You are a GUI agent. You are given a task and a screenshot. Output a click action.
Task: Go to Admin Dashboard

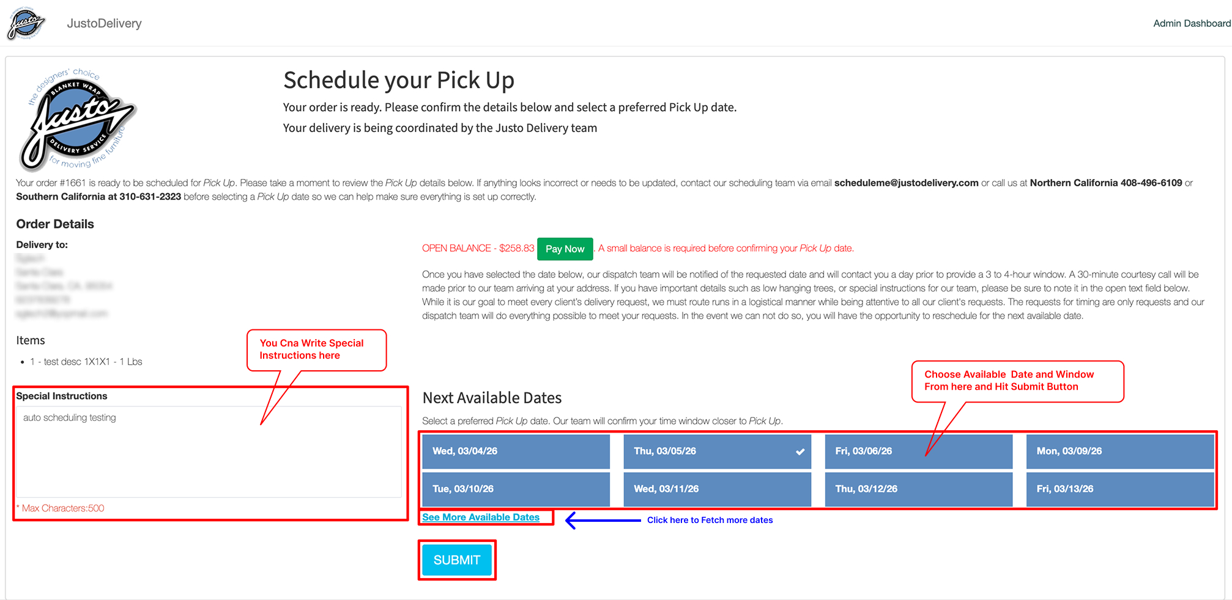1191,23
